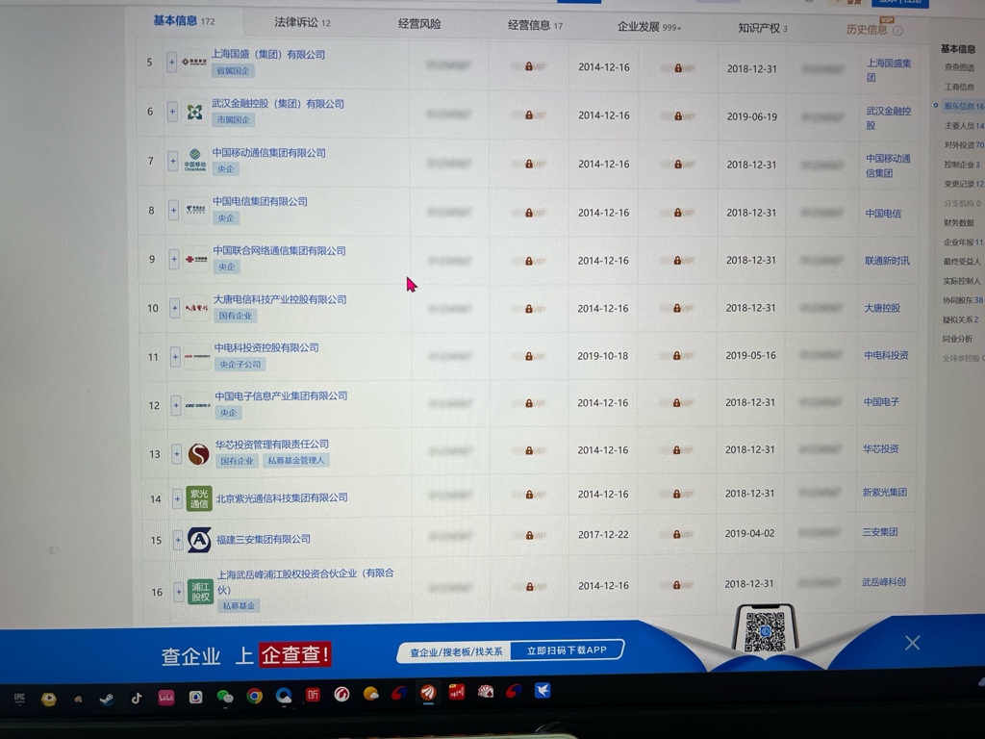Viewport: 985px width, 739px height.
Task: Click the 福建三安集团 A logo
Action: (x=199, y=540)
